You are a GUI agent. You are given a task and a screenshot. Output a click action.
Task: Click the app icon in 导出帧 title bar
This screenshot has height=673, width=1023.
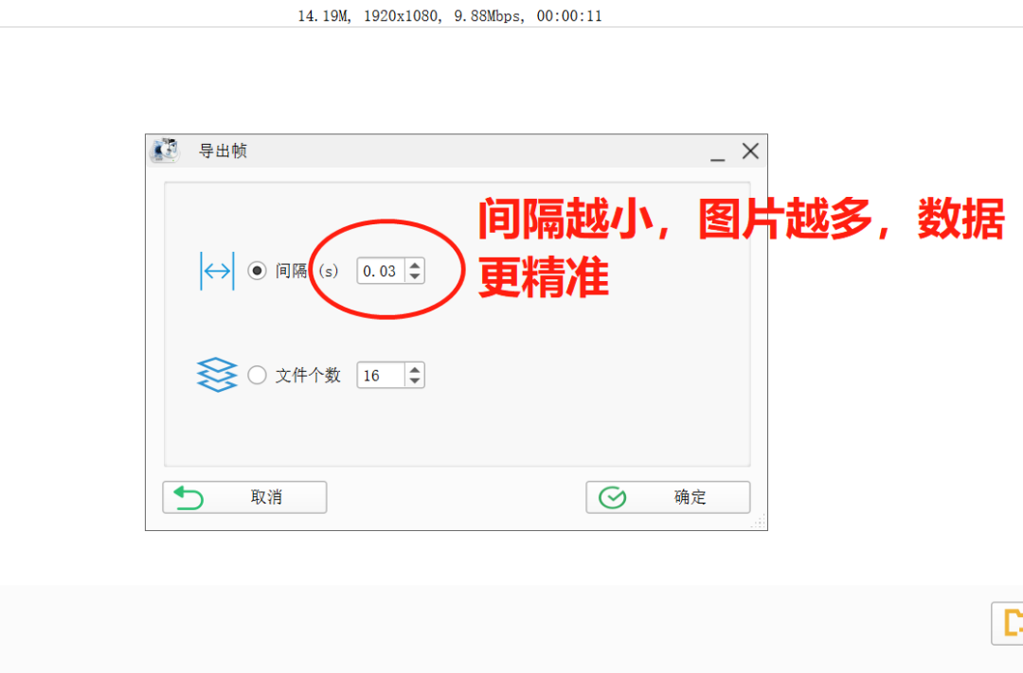pos(165,151)
